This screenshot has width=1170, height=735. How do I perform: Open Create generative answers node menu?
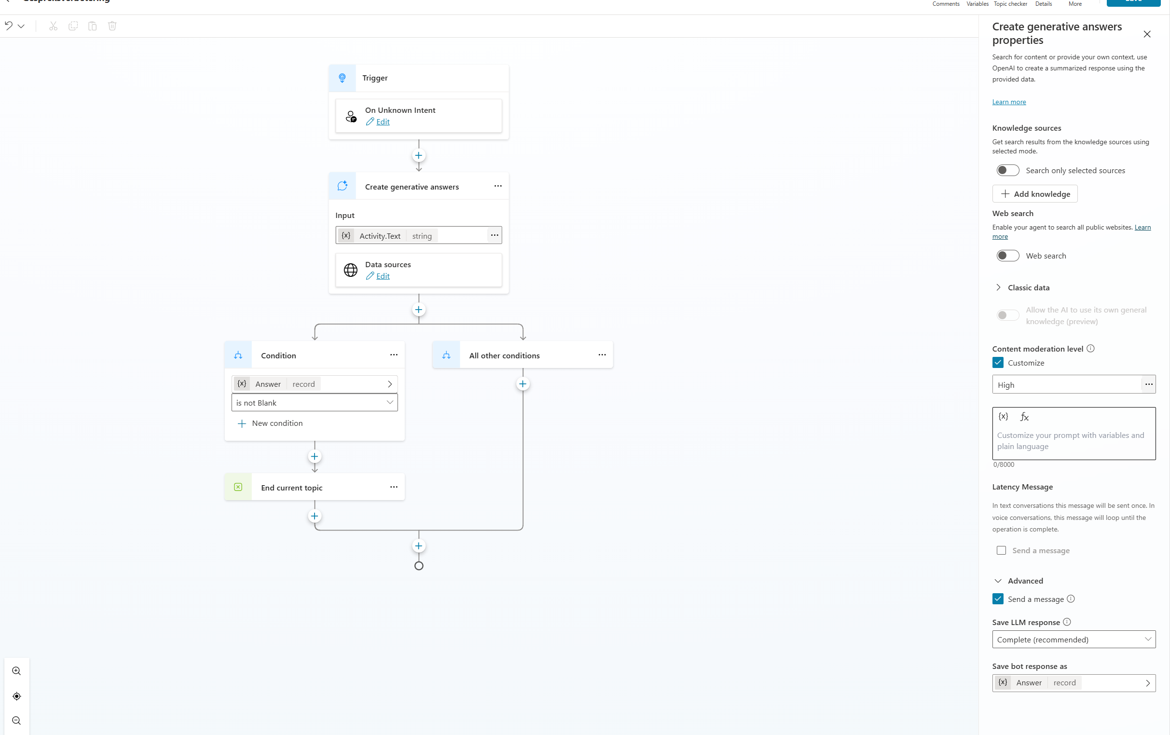click(x=498, y=186)
